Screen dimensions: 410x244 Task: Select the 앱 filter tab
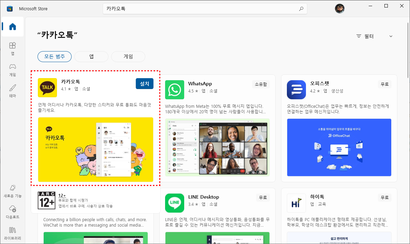click(x=91, y=57)
